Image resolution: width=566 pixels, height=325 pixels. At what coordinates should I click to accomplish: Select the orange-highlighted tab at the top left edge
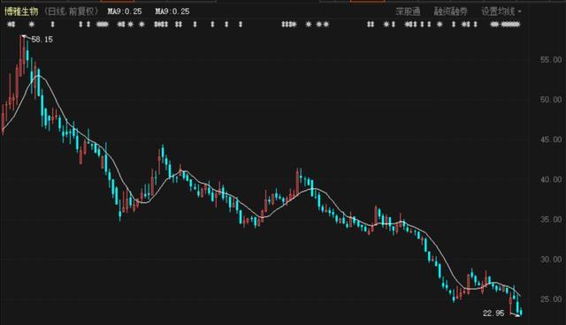tap(118, 1)
